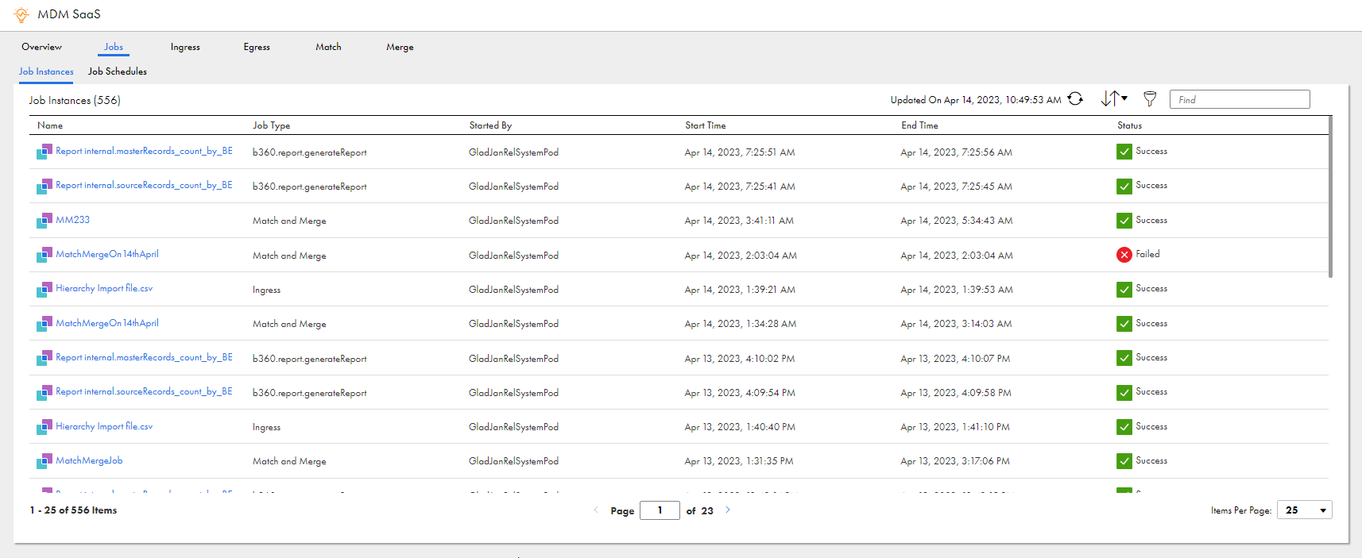This screenshot has height=558, width=1362.
Task: Open the Apr 14 7:25:51 AM masterRecords report job
Action: 144,151
